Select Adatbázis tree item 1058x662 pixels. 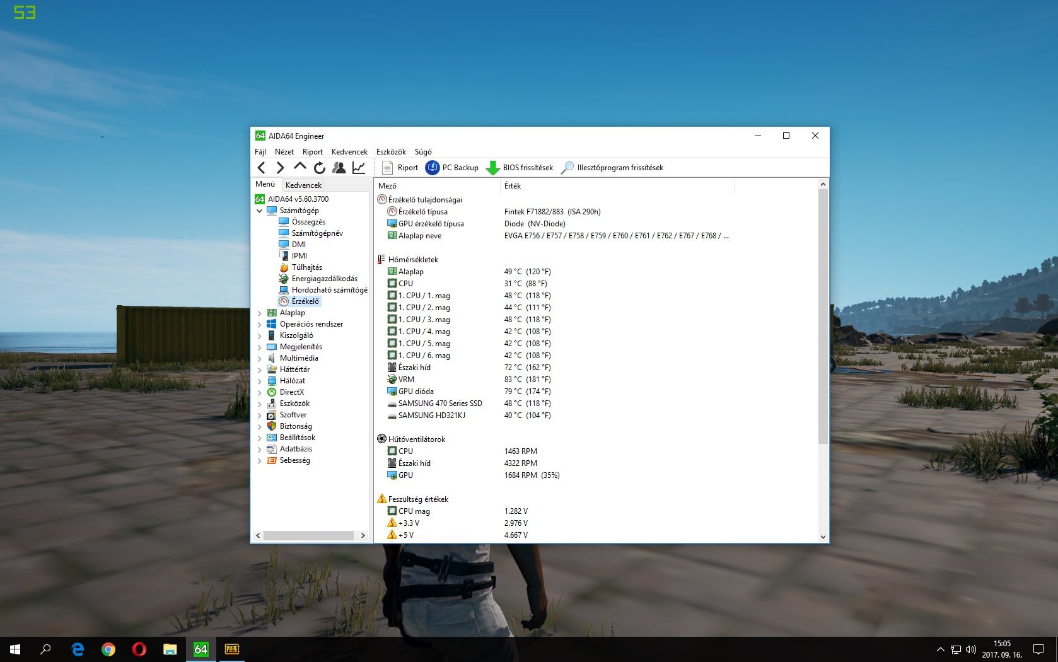[289, 449]
